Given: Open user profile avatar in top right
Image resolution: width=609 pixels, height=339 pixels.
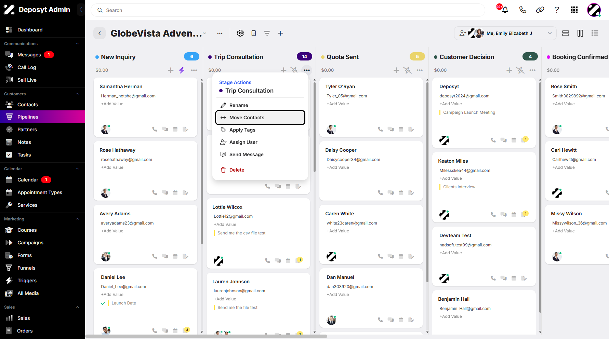Looking at the screenshot, I should tap(594, 10).
